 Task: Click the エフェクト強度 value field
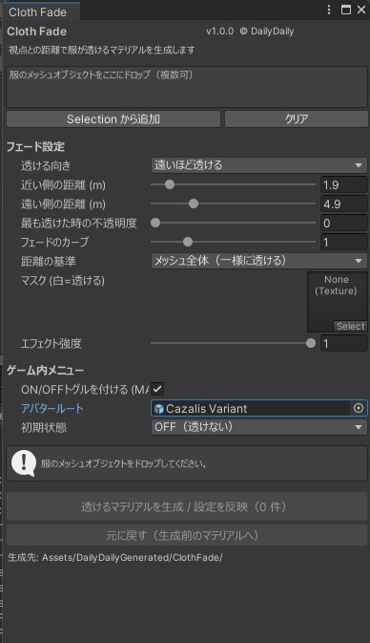click(x=344, y=344)
